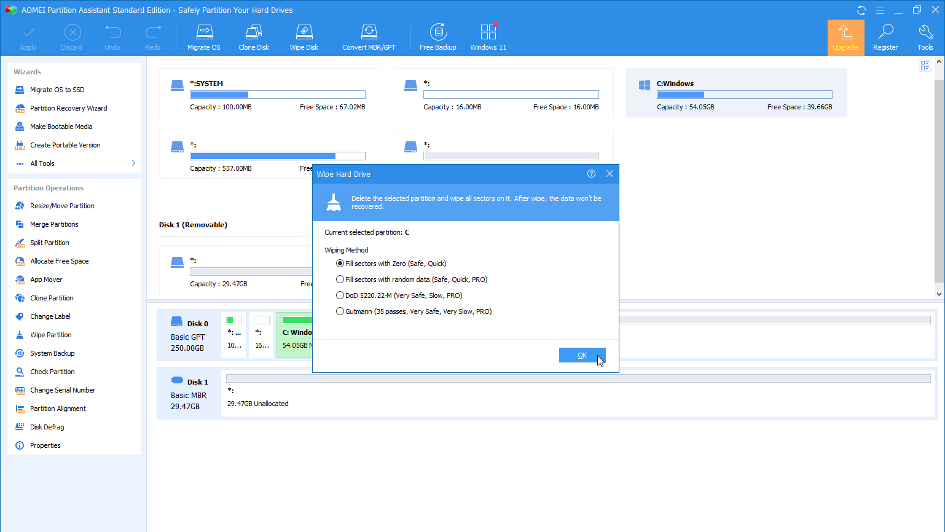Viewport: 945px width, 532px height.
Task: Choose DoD 5220.22-M wiping method
Action: [399, 295]
